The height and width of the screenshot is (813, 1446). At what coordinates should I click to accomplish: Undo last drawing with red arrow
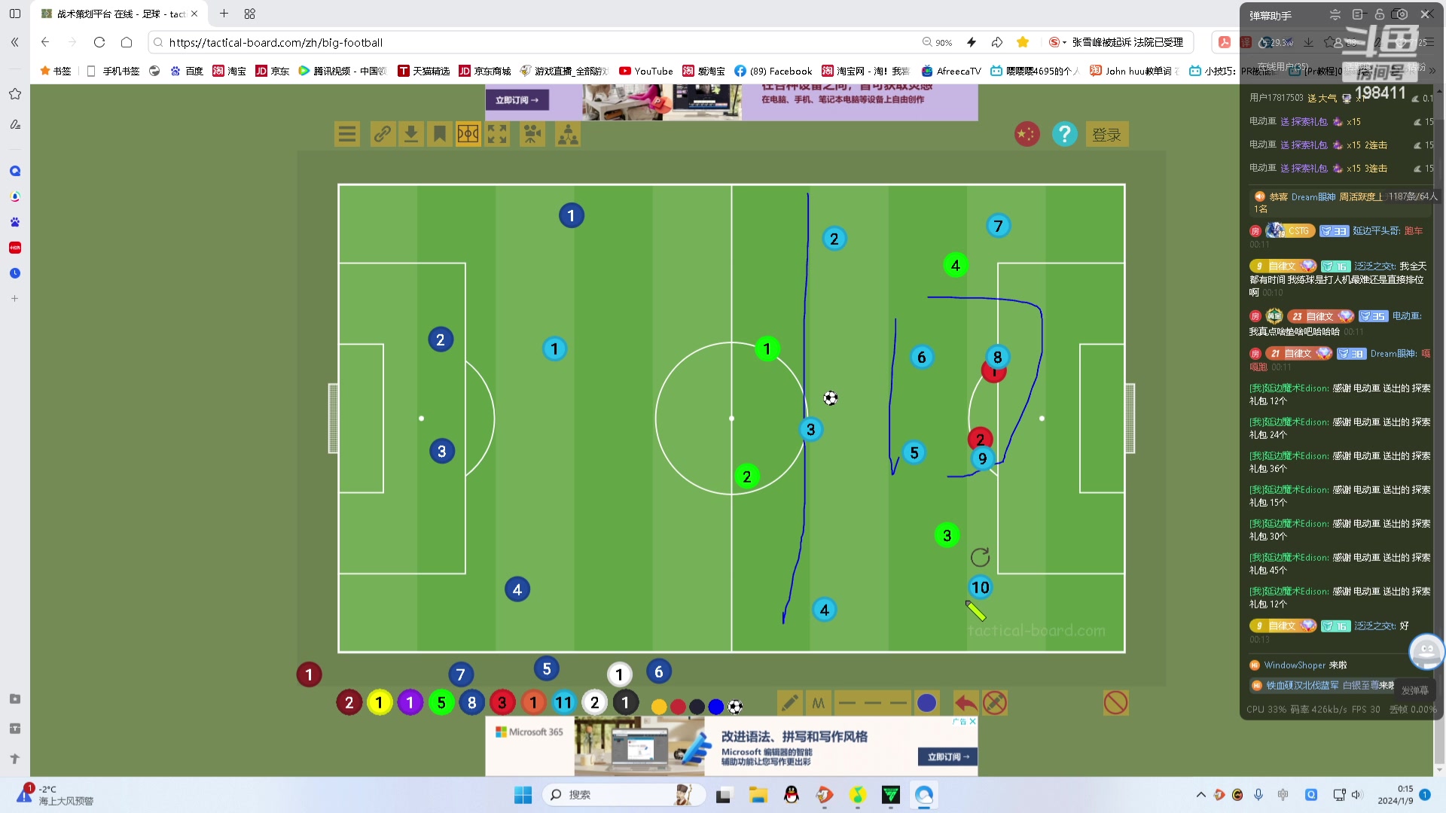click(966, 703)
